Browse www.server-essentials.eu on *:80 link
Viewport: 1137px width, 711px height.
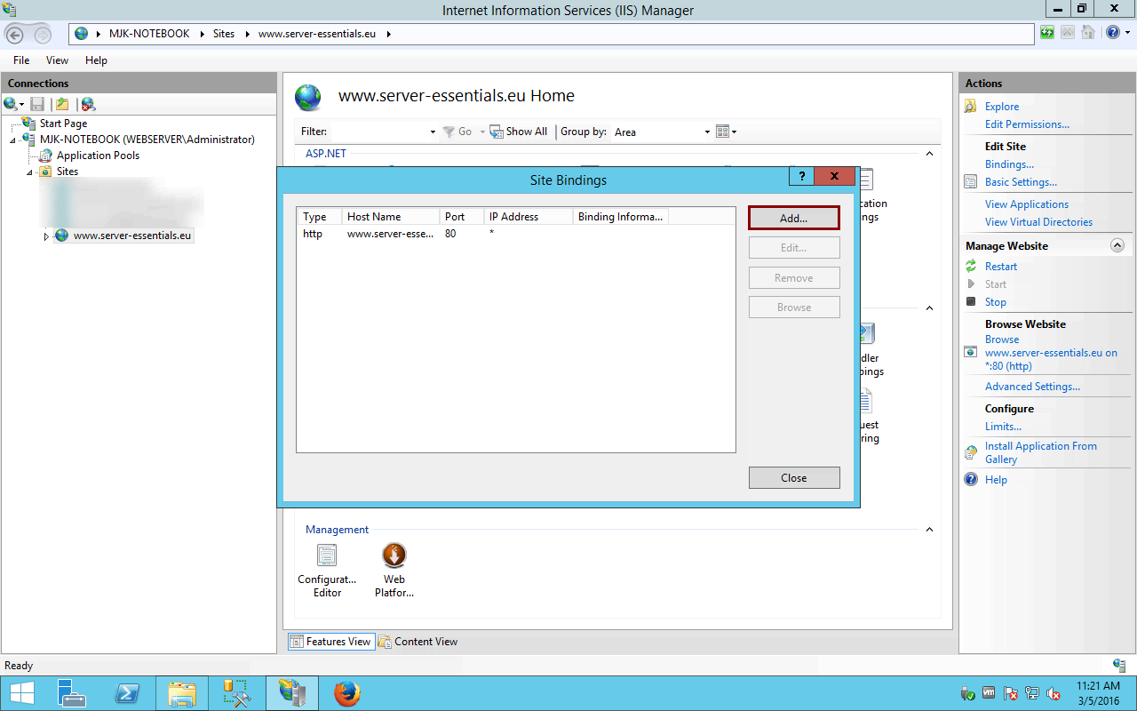click(x=1051, y=353)
